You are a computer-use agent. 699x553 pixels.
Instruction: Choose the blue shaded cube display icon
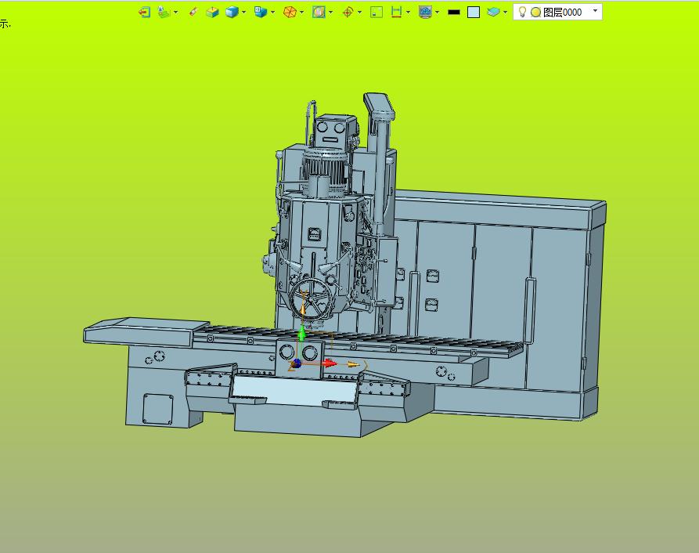click(x=232, y=12)
